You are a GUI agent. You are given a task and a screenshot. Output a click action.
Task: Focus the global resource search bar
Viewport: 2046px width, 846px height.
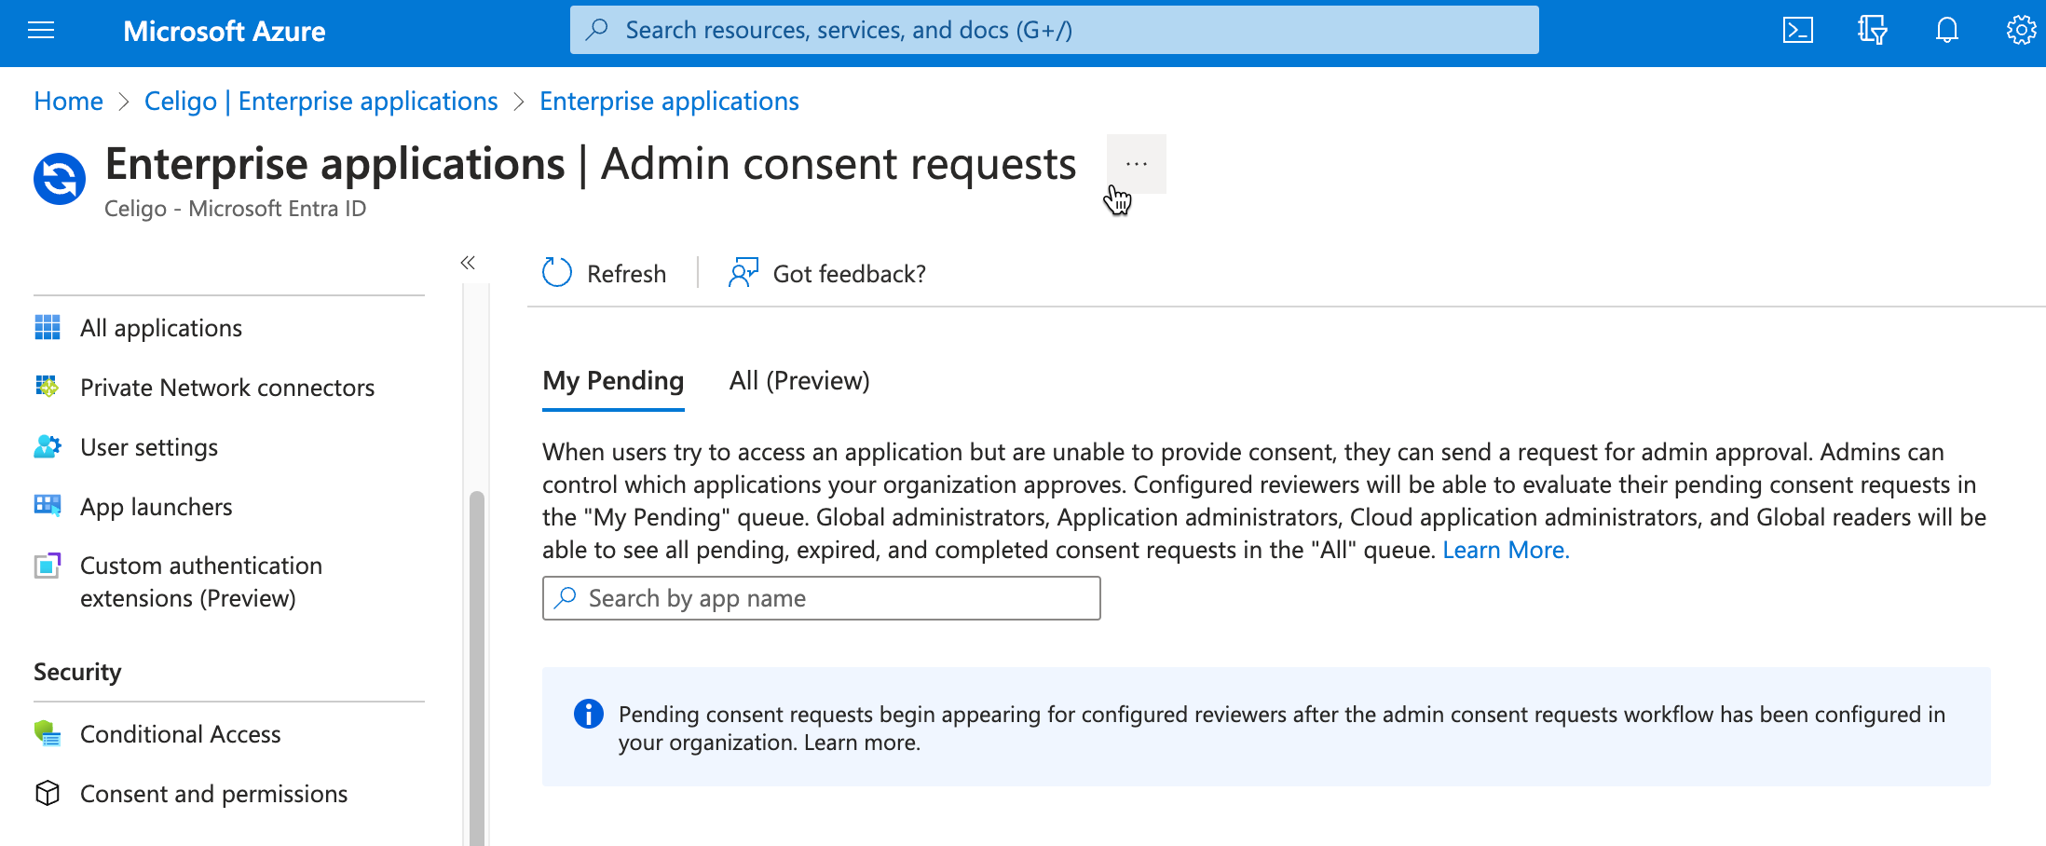(1054, 30)
